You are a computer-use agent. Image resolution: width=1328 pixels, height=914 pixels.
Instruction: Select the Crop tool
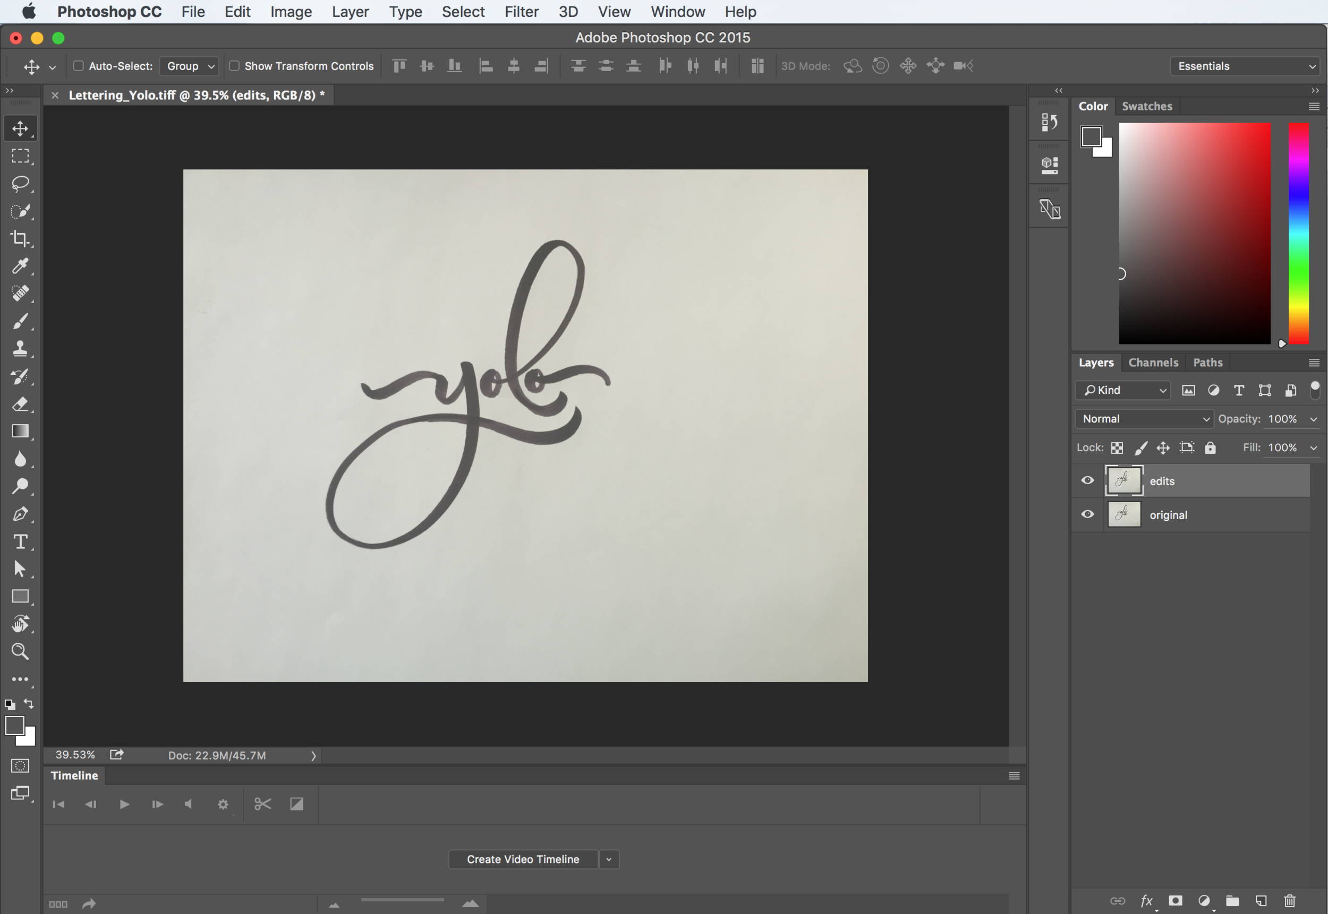click(21, 238)
